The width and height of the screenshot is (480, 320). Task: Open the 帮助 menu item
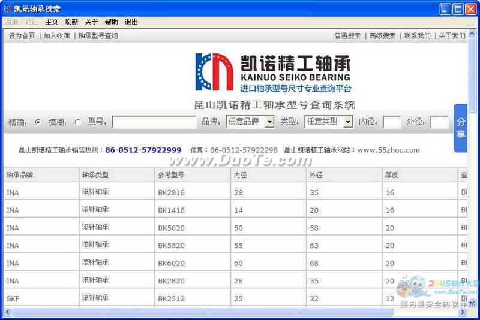[x=111, y=22]
